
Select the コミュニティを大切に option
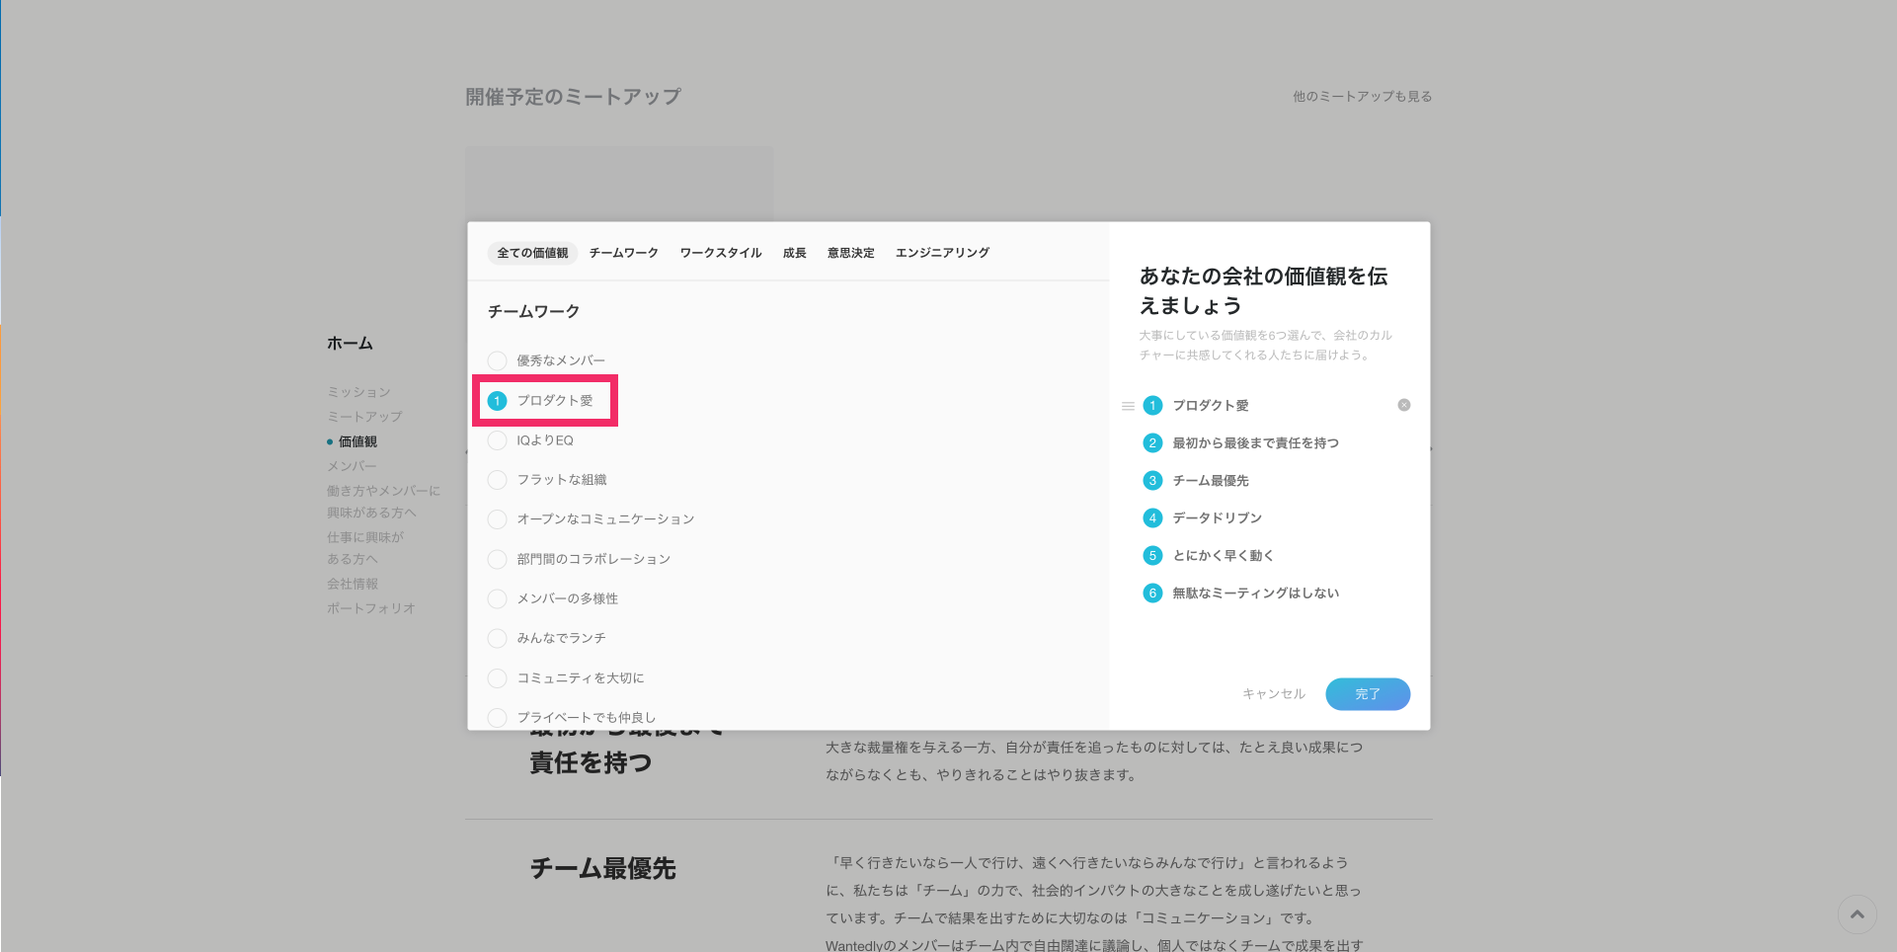[566, 678]
